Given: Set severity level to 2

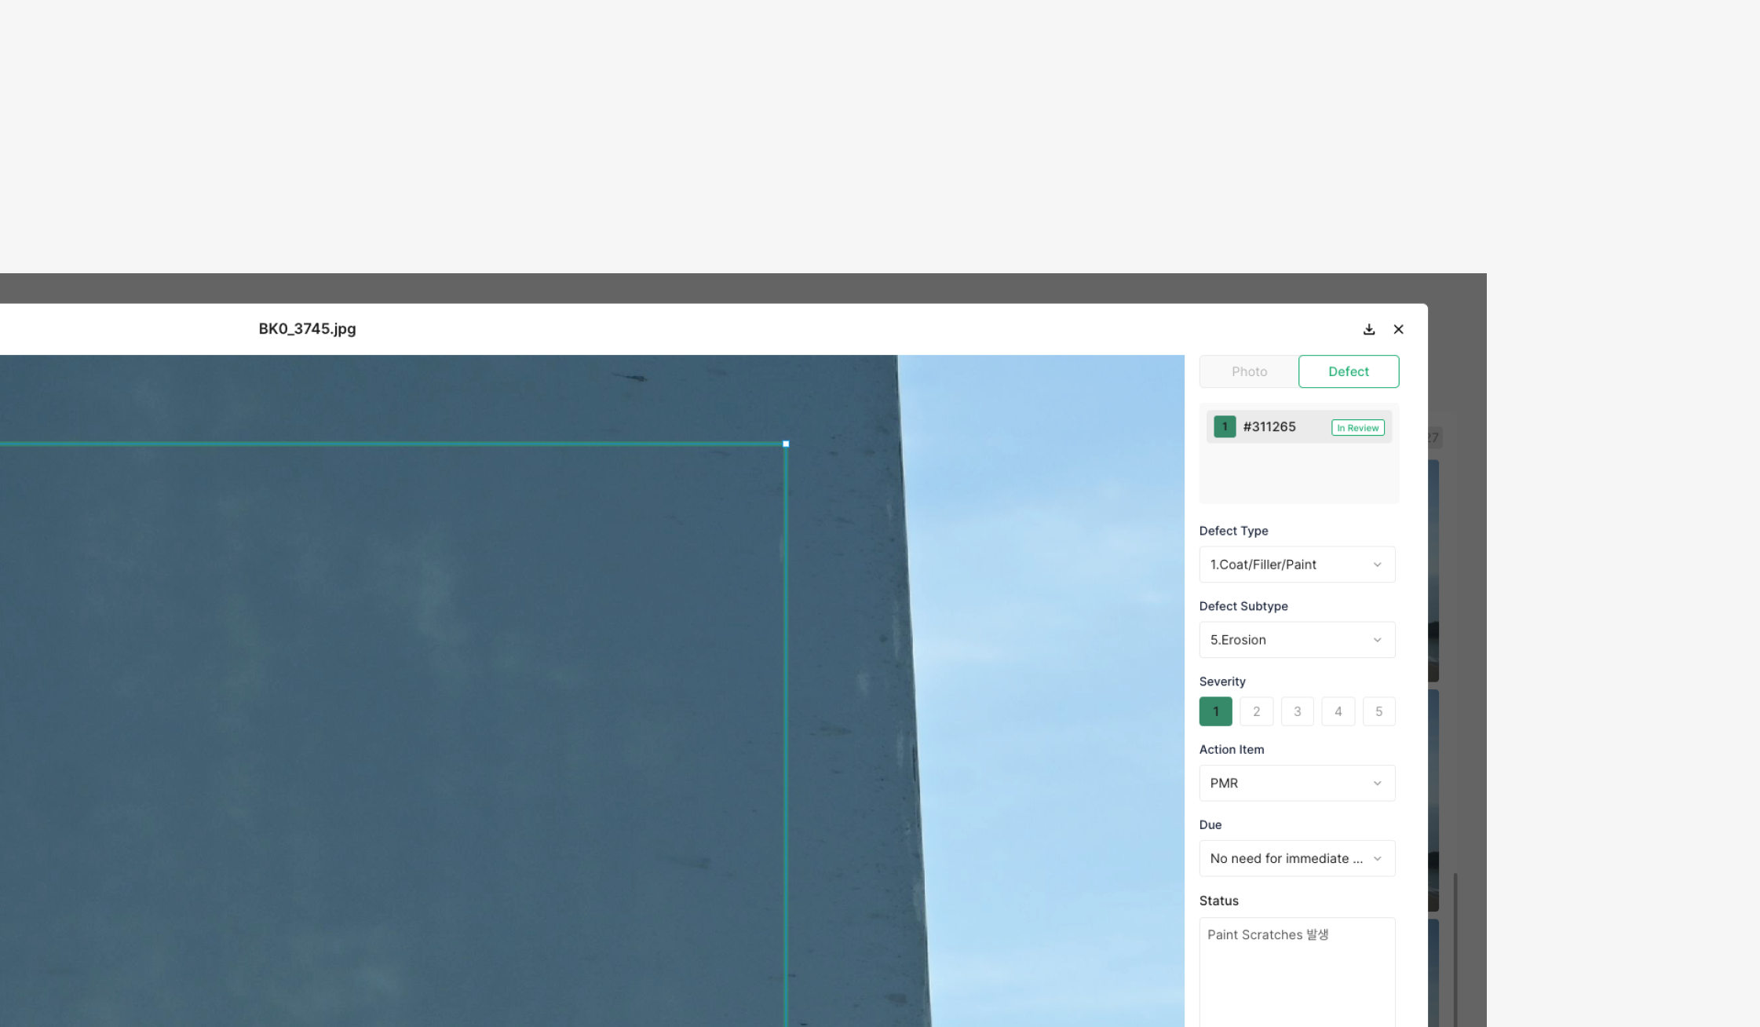Looking at the screenshot, I should (x=1256, y=711).
